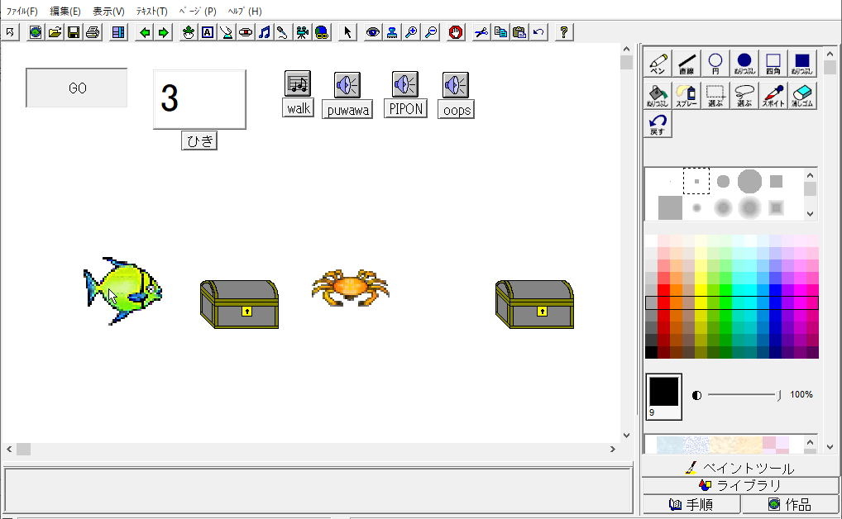Click the paste clipboard toolbar icon
The width and height of the screenshot is (842, 519).
pos(519,32)
